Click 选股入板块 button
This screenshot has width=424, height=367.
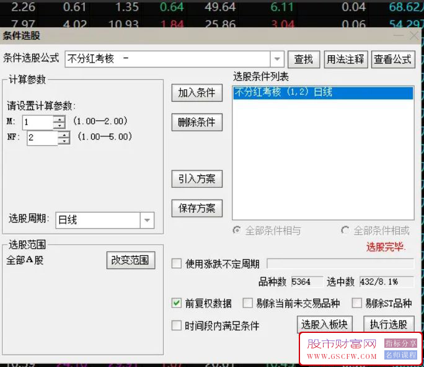[324, 324]
